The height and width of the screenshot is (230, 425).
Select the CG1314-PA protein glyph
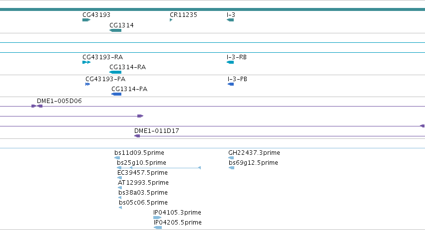tap(116, 94)
